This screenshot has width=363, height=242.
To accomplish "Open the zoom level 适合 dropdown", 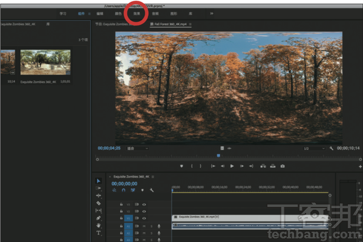I will point(137,148).
